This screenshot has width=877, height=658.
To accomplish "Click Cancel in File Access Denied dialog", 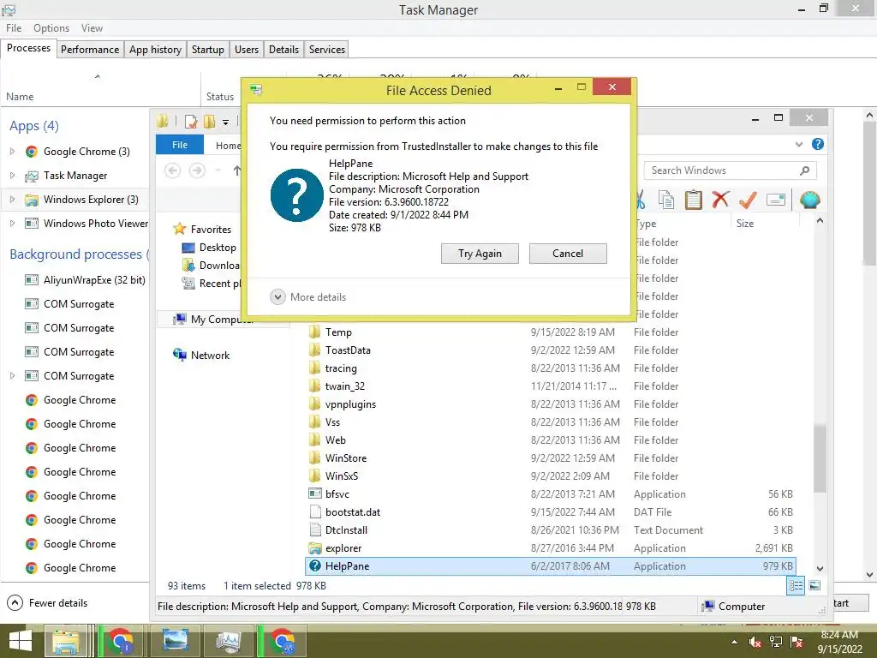I will point(568,254).
